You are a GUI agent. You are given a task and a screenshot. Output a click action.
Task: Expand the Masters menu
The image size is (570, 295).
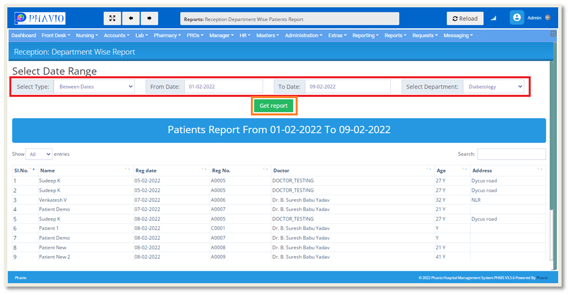coord(268,35)
